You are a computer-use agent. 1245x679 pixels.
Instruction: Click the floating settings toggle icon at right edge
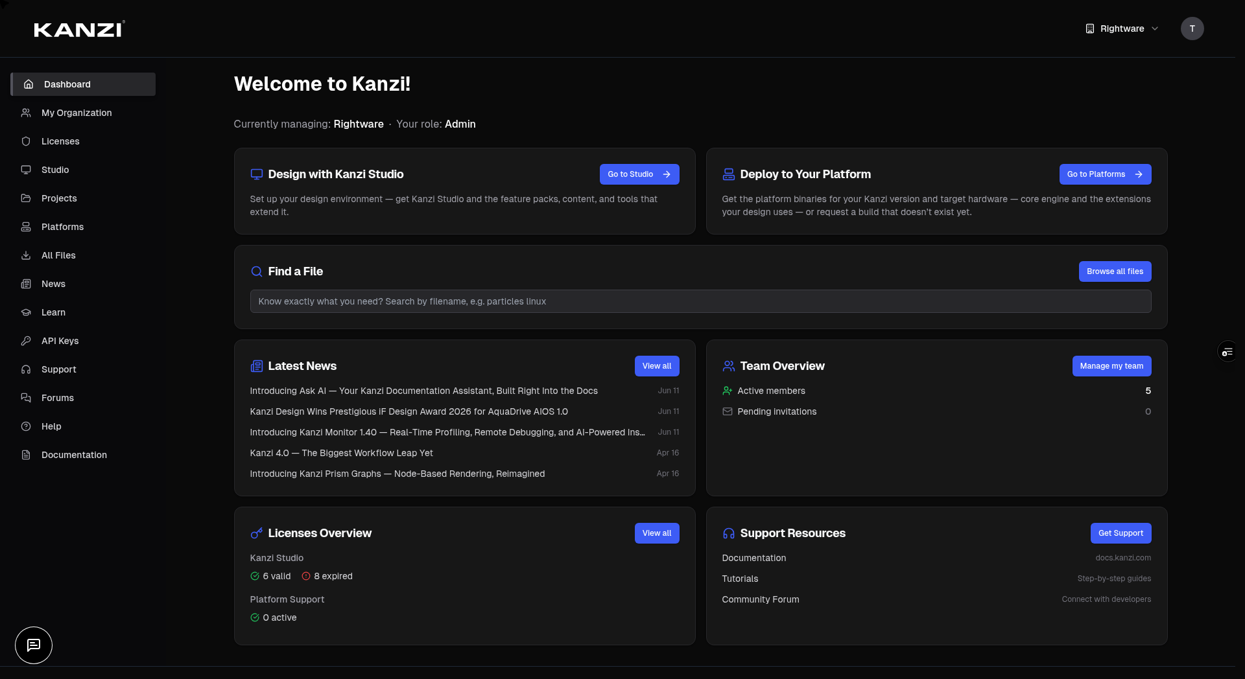click(x=1227, y=352)
